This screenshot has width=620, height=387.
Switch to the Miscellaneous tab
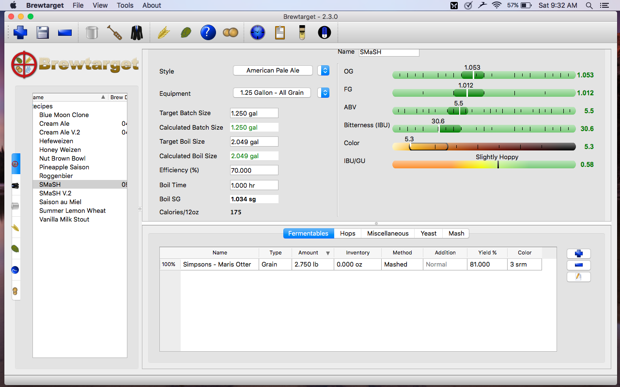click(388, 233)
